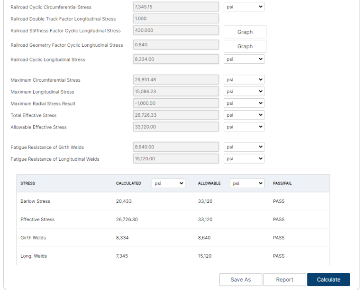Open Fatigue Resistance of Longitudinal Welds units
364x294 pixels.
[244, 159]
